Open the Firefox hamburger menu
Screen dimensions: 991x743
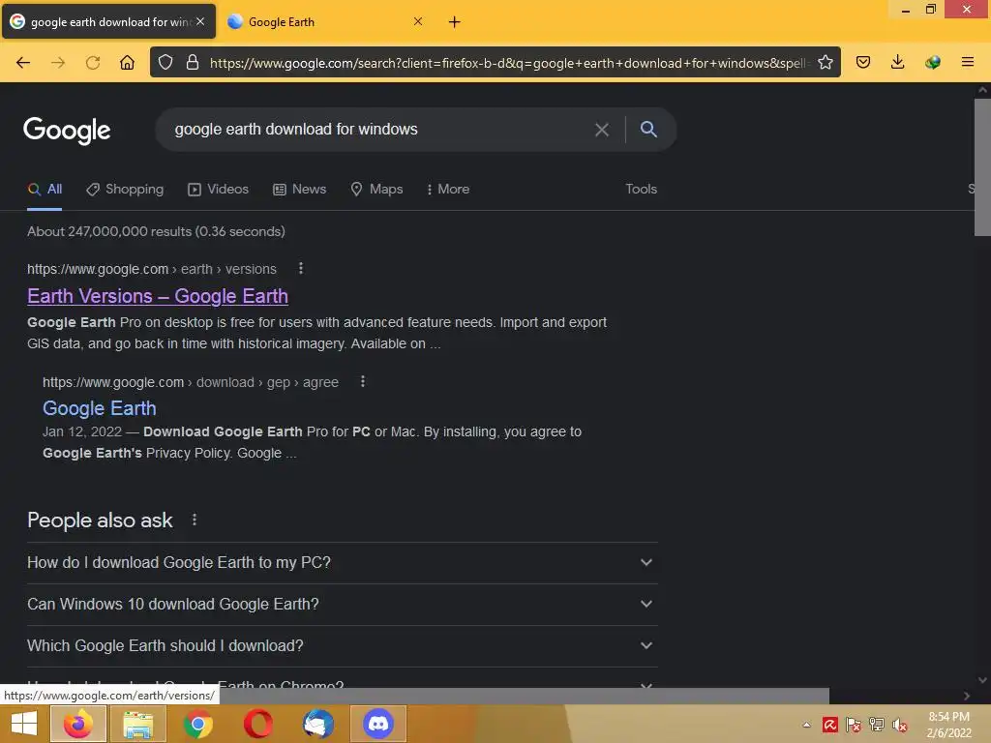pos(968,63)
